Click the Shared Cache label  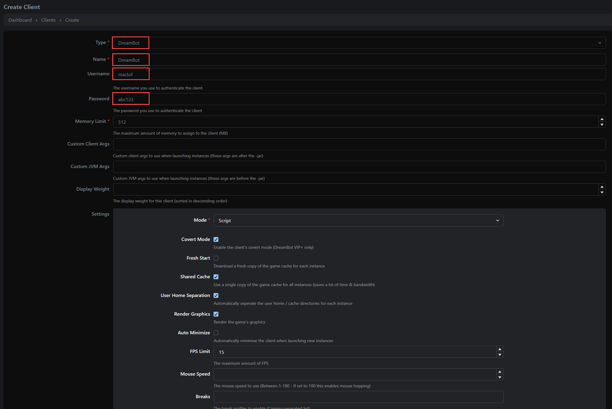(x=195, y=276)
